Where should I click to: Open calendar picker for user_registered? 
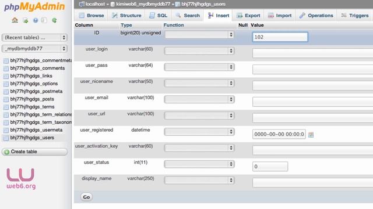311,135
